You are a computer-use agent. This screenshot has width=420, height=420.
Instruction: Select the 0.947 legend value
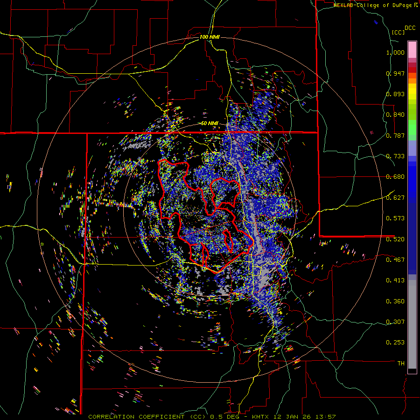pos(395,73)
